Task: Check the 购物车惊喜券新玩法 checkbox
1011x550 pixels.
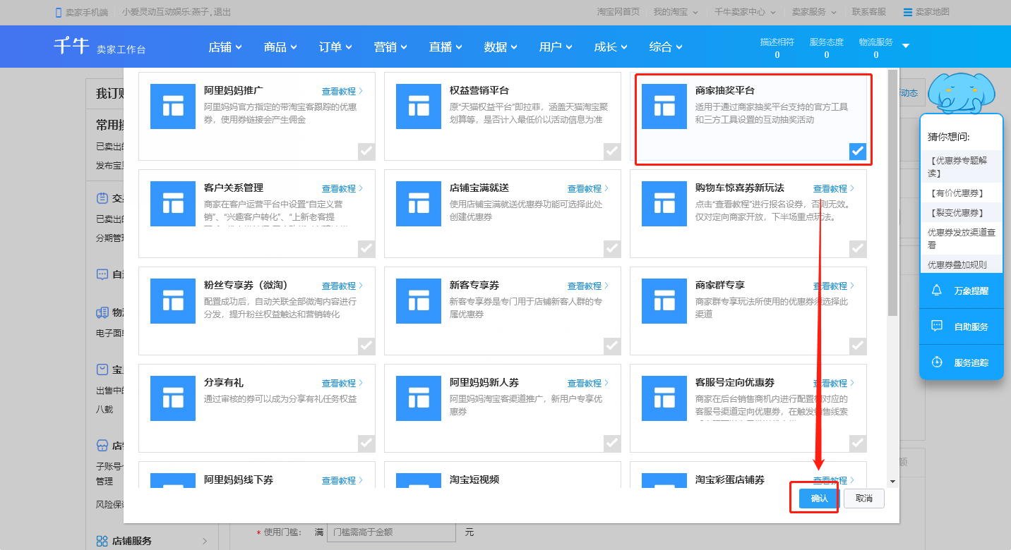Action: (x=857, y=248)
